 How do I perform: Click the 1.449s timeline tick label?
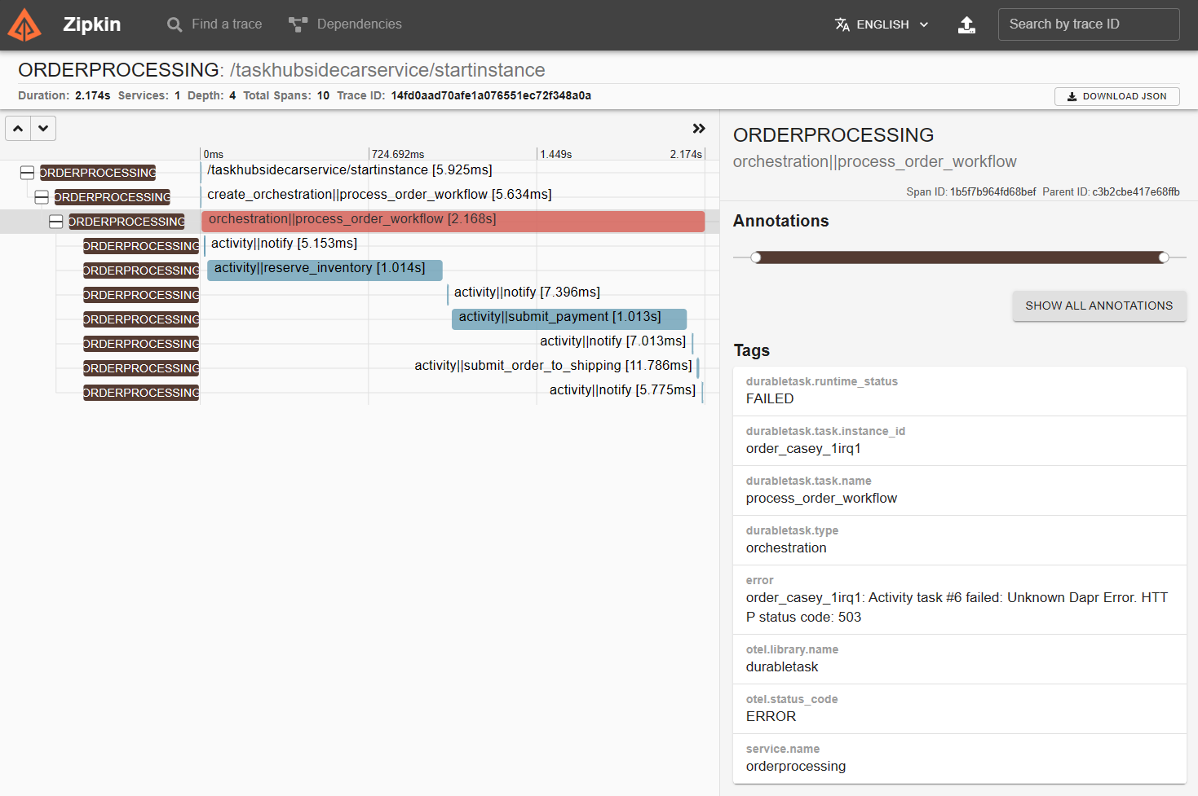pyautogui.click(x=556, y=154)
